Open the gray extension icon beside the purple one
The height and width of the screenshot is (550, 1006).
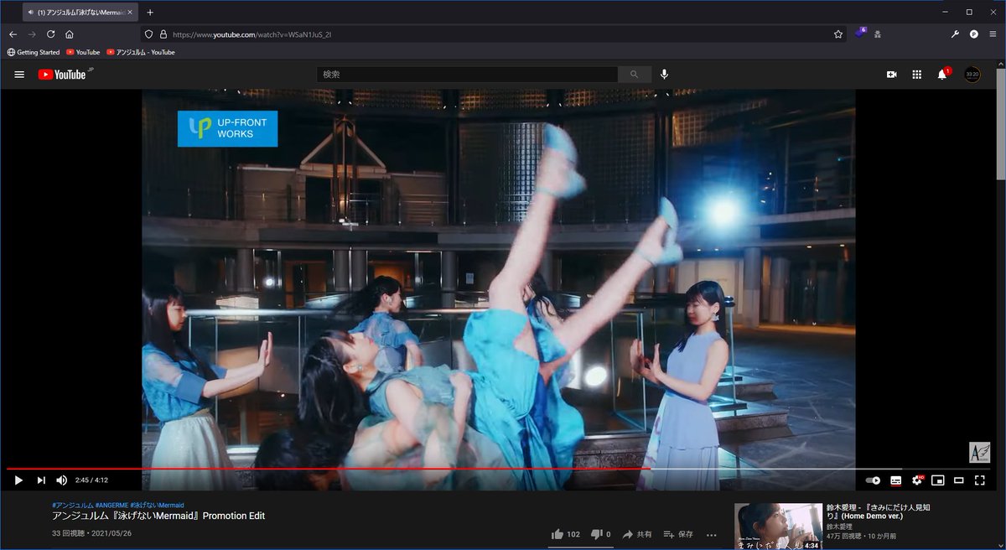878,34
